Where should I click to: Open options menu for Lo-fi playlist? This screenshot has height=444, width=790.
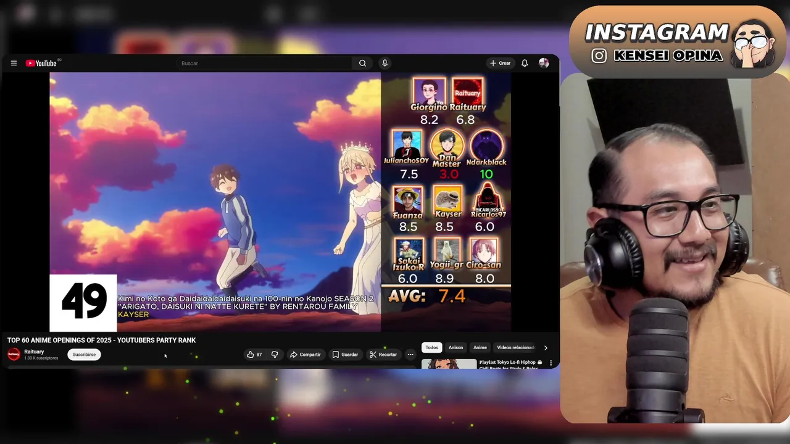pyautogui.click(x=551, y=363)
